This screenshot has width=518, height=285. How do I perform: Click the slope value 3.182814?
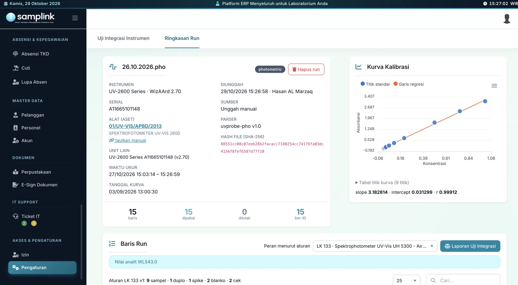378,192
